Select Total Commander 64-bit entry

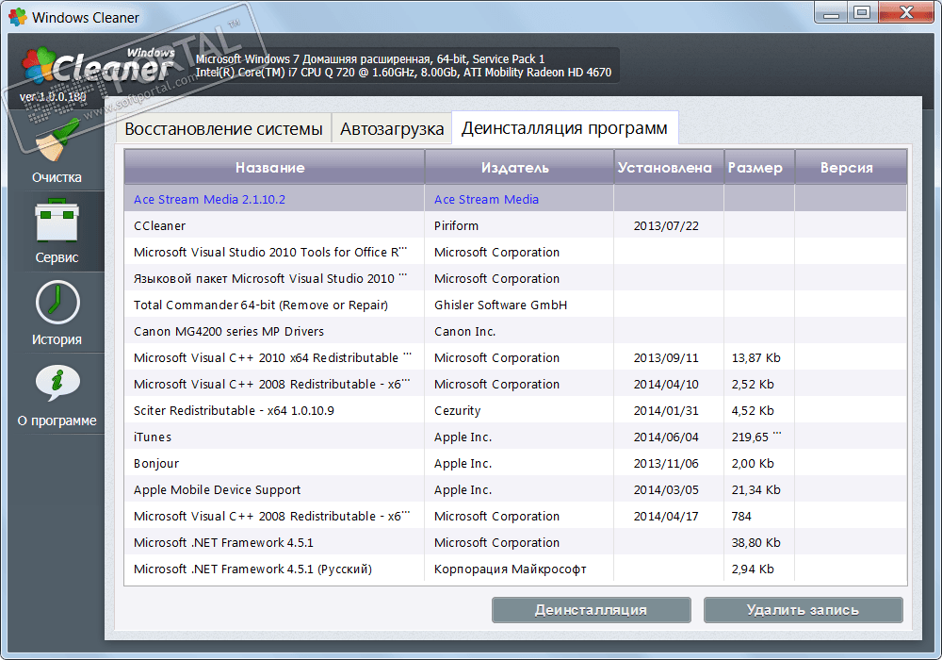(515, 305)
